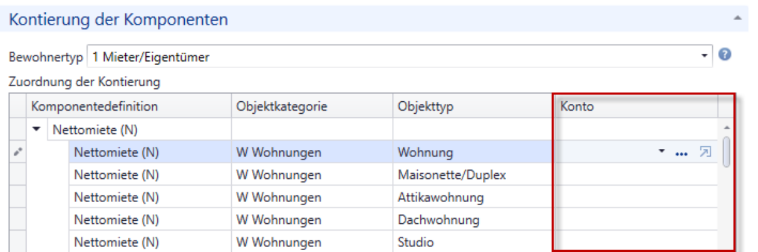This screenshot has width=758, height=252.
Task: Click Konto cell of Studio row
Action: [x=636, y=242]
